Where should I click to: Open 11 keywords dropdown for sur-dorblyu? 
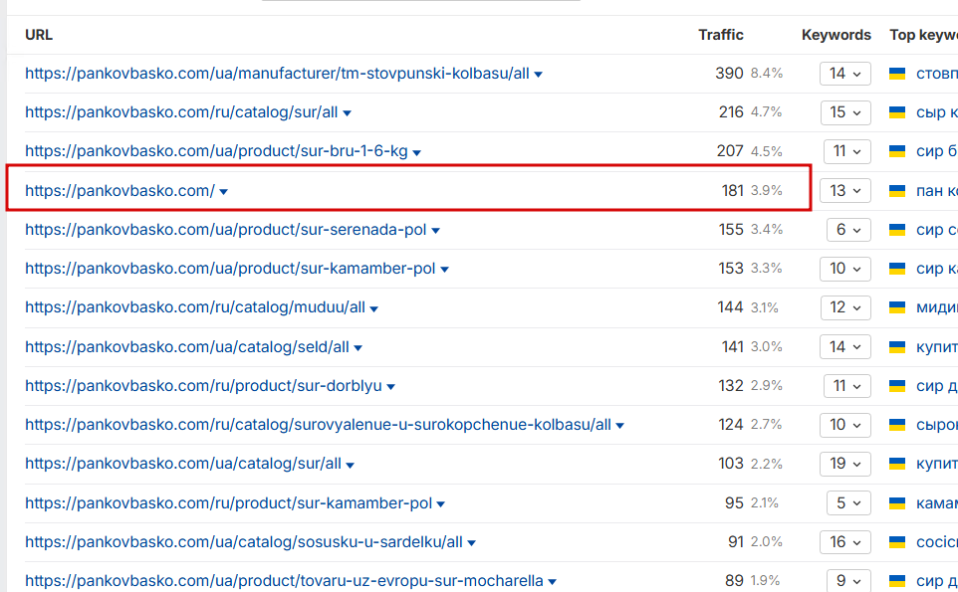pyautogui.click(x=846, y=386)
